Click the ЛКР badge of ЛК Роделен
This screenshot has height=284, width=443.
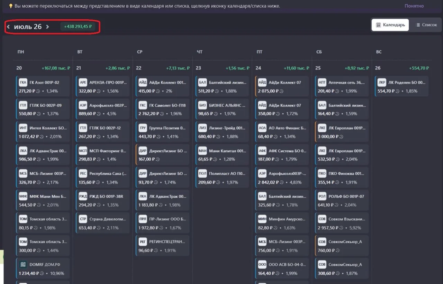tap(382, 83)
